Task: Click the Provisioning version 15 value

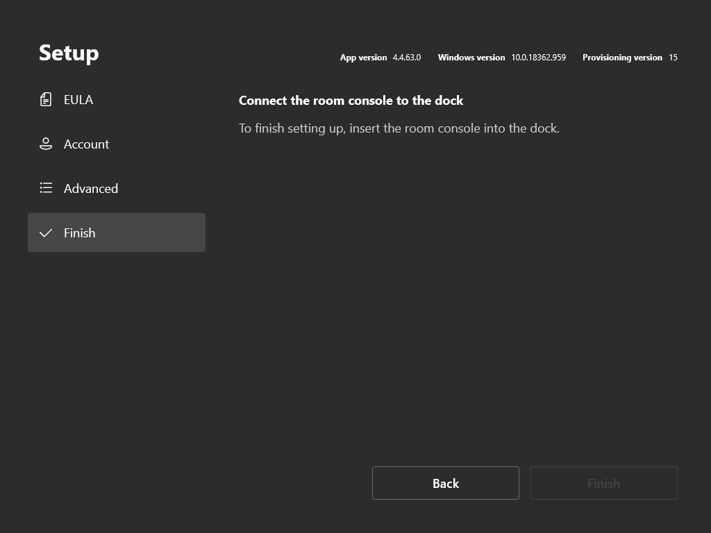Action: (673, 58)
